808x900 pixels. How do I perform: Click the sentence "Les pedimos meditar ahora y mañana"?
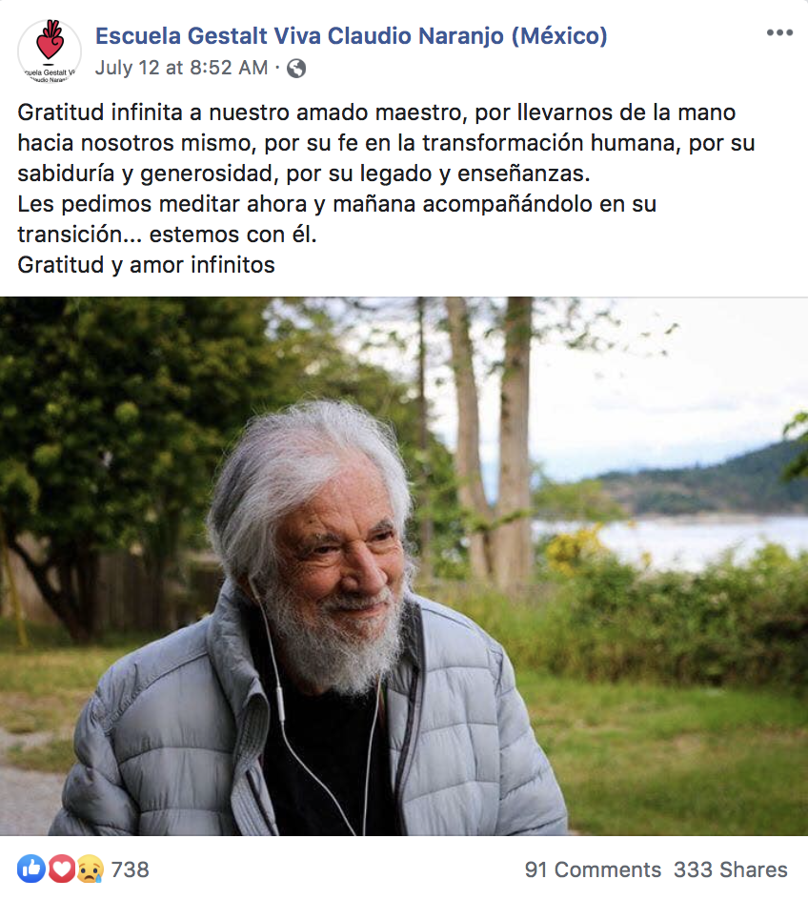point(216,204)
